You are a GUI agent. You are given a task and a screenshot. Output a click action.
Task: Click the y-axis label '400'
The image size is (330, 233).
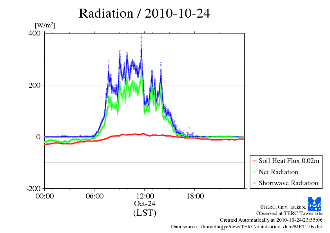(x=34, y=33)
